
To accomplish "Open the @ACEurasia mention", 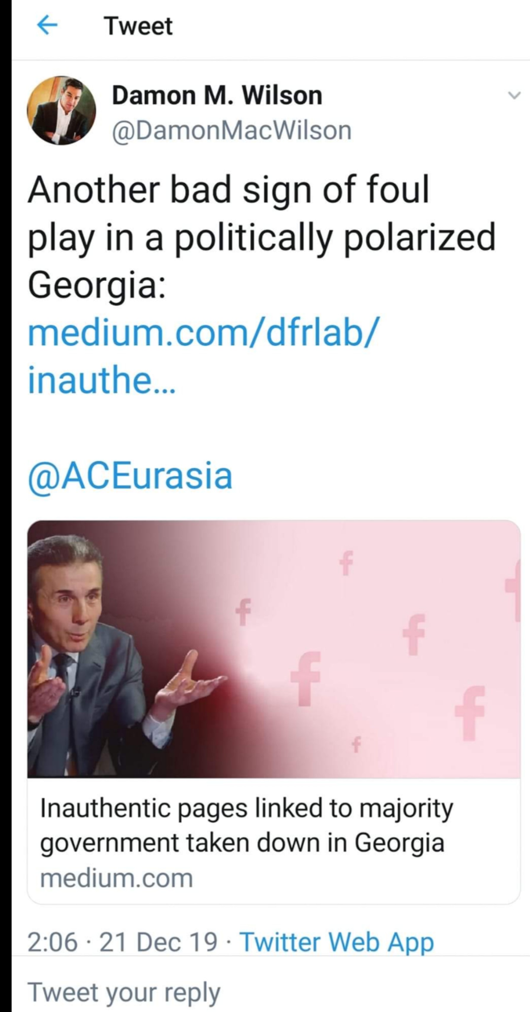I will tap(130, 475).
